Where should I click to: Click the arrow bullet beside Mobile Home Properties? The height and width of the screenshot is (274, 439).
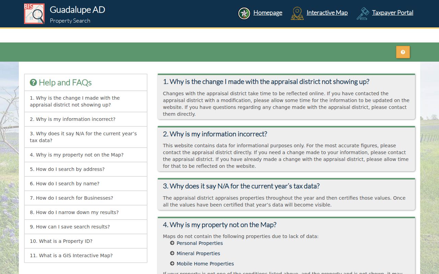172,264
